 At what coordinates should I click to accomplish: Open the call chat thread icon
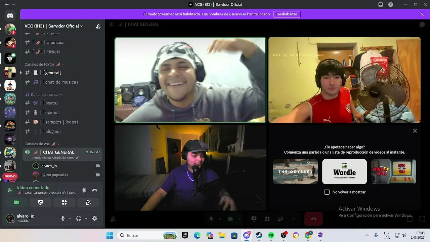click(422, 25)
